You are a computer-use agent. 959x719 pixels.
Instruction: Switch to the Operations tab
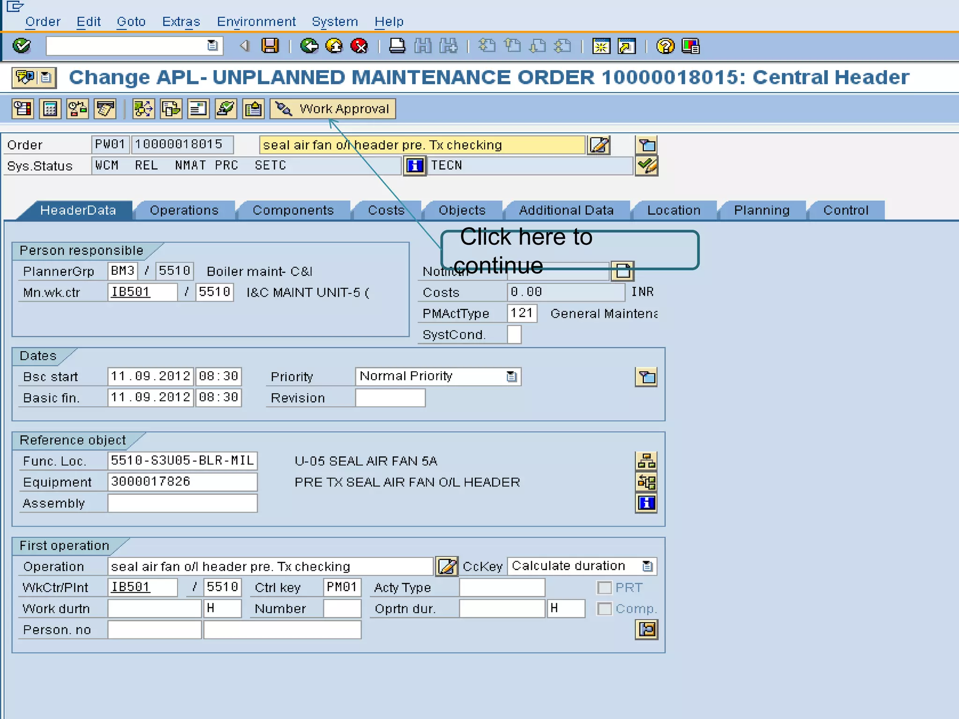click(x=184, y=211)
